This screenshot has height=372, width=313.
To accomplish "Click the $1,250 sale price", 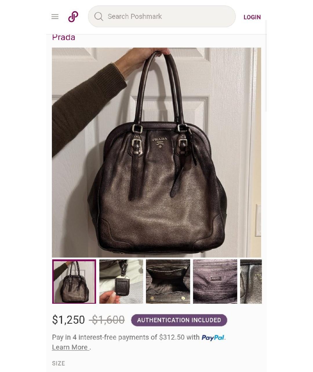I will pyautogui.click(x=68, y=320).
